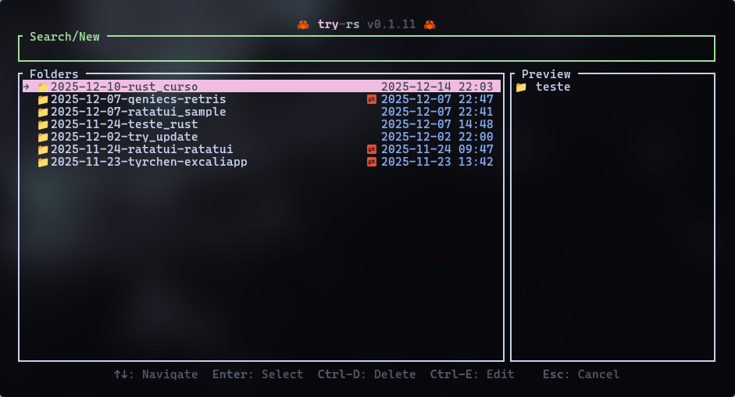
Task: Click the folder icon for 2025-11-24-teste_rust
Action: tap(43, 124)
